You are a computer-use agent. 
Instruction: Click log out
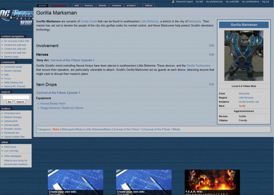[x=265, y=2]
